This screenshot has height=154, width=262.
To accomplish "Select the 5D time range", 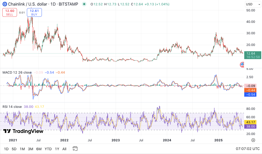I will (14, 149).
